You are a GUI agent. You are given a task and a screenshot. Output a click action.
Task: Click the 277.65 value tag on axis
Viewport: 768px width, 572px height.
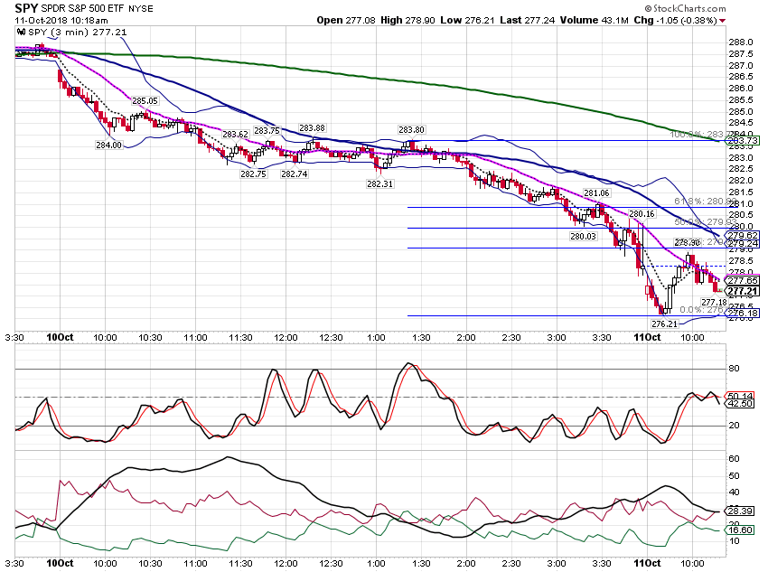(743, 281)
